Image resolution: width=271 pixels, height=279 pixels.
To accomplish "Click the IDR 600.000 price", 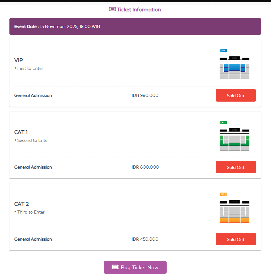I will [145, 167].
